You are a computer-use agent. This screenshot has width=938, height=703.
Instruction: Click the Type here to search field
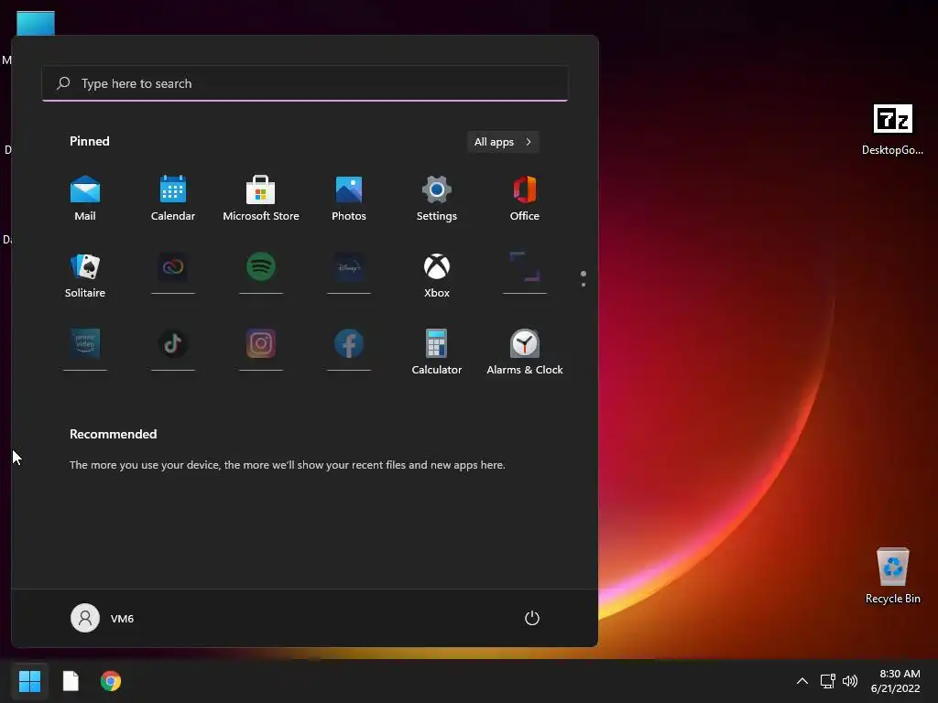point(304,83)
